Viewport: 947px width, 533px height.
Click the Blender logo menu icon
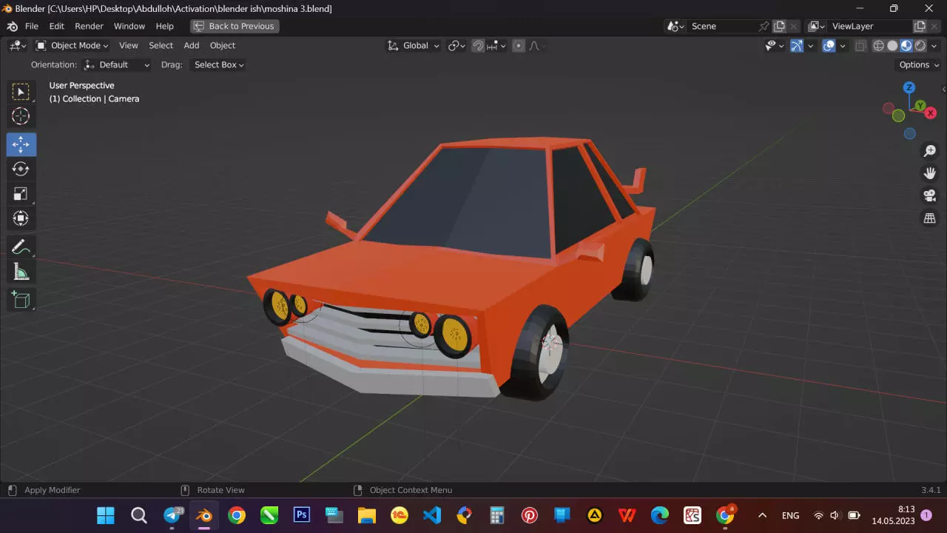coord(12,26)
